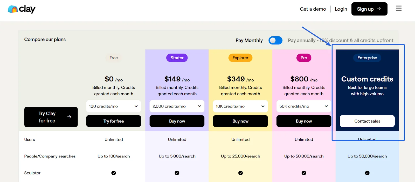Image resolution: width=415 pixels, height=182 pixels.
Task: Open the hamburger menu
Action: 399,9
